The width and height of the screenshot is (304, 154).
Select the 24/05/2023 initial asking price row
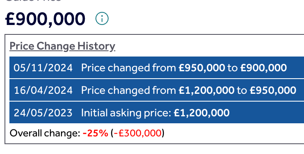click(157, 112)
